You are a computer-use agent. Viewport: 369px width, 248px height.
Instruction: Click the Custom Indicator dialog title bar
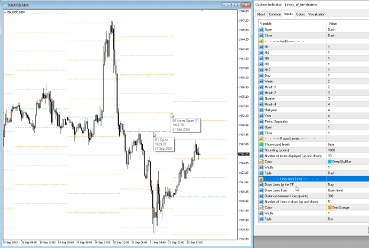coord(311,5)
